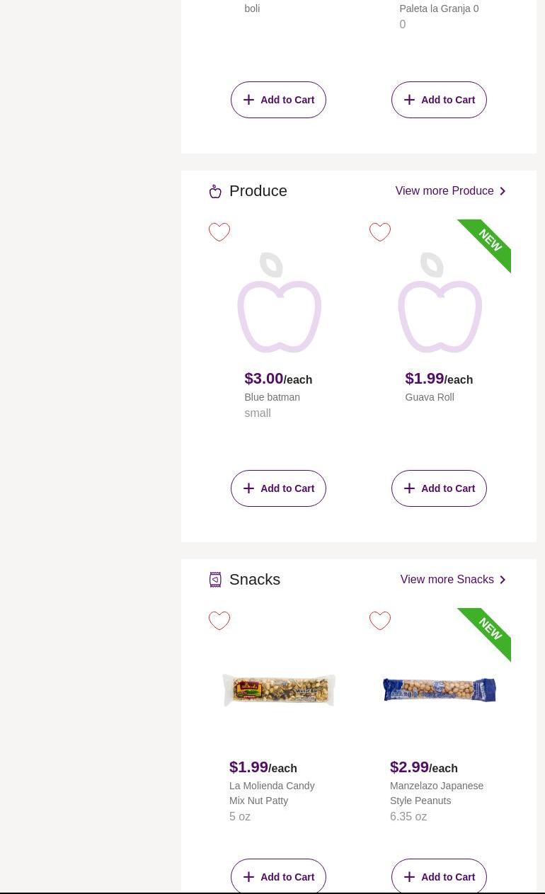Click the Produce apple category icon
The height and width of the screenshot is (894, 545).
coord(215,192)
